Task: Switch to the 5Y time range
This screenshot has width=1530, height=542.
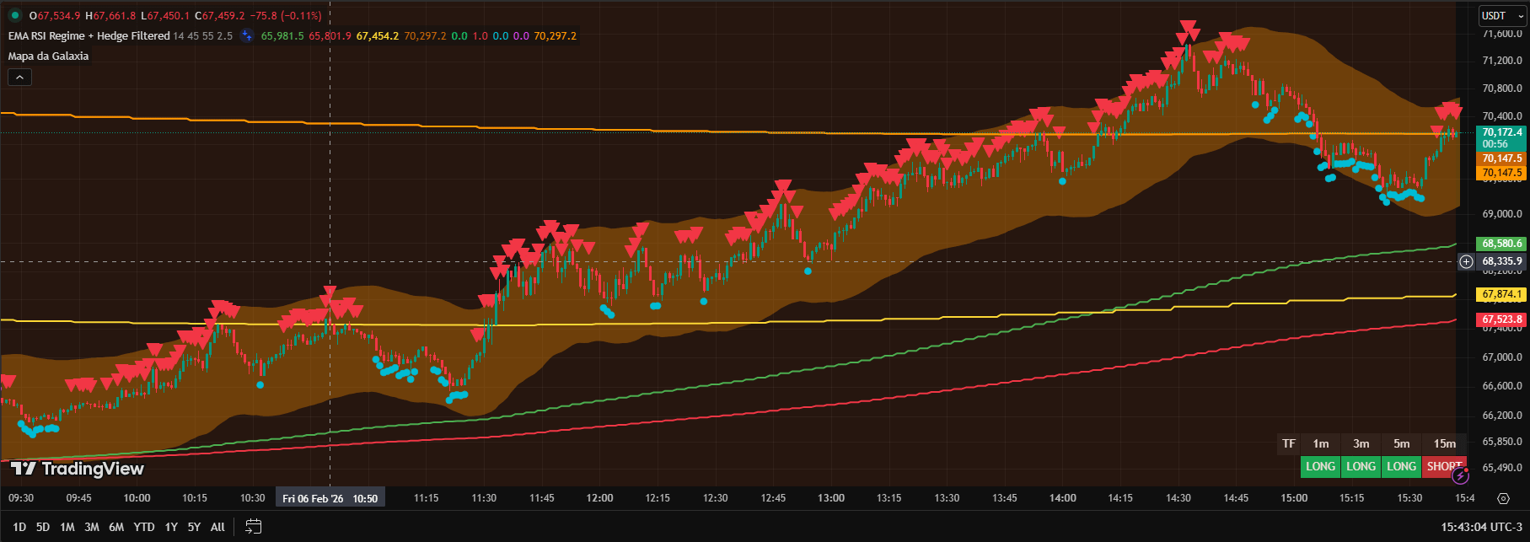Action: tap(194, 527)
